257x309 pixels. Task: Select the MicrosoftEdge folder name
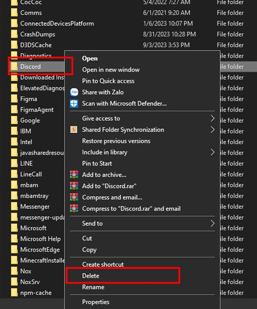[x=40, y=250]
